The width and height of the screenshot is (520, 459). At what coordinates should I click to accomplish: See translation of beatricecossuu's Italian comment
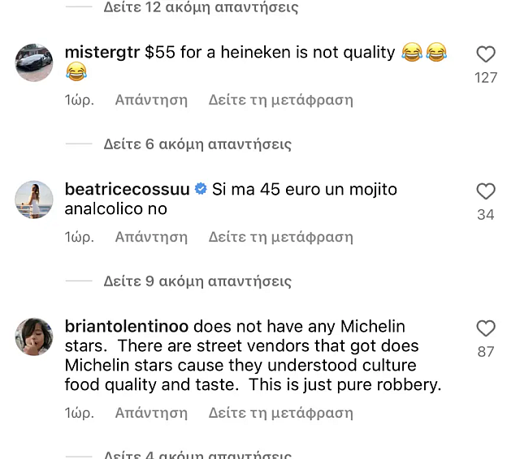click(280, 238)
